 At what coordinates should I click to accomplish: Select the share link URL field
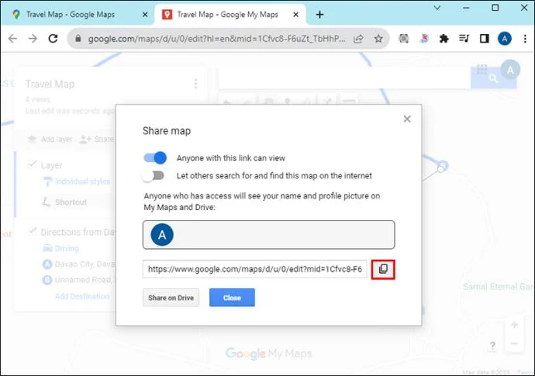click(255, 269)
